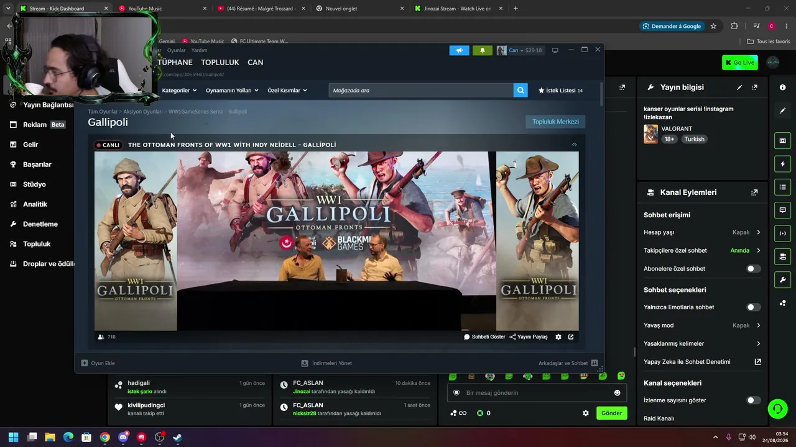This screenshot has height=447, width=796.
Task: Edit stream info with the pencil icon
Action: click(x=739, y=88)
